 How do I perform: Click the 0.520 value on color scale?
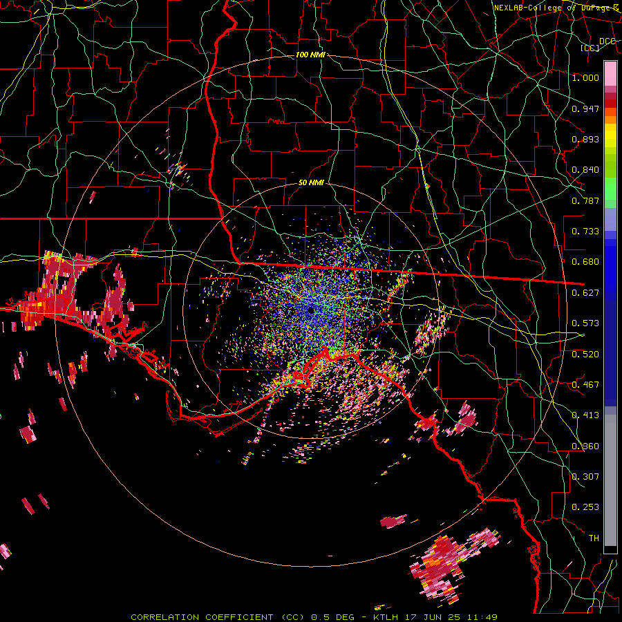pyautogui.click(x=585, y=354)
